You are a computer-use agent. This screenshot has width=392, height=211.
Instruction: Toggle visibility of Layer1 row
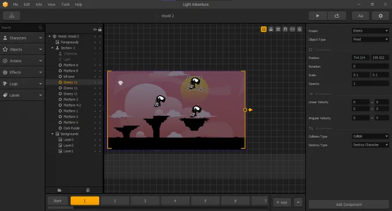click(x=95, y=151)
